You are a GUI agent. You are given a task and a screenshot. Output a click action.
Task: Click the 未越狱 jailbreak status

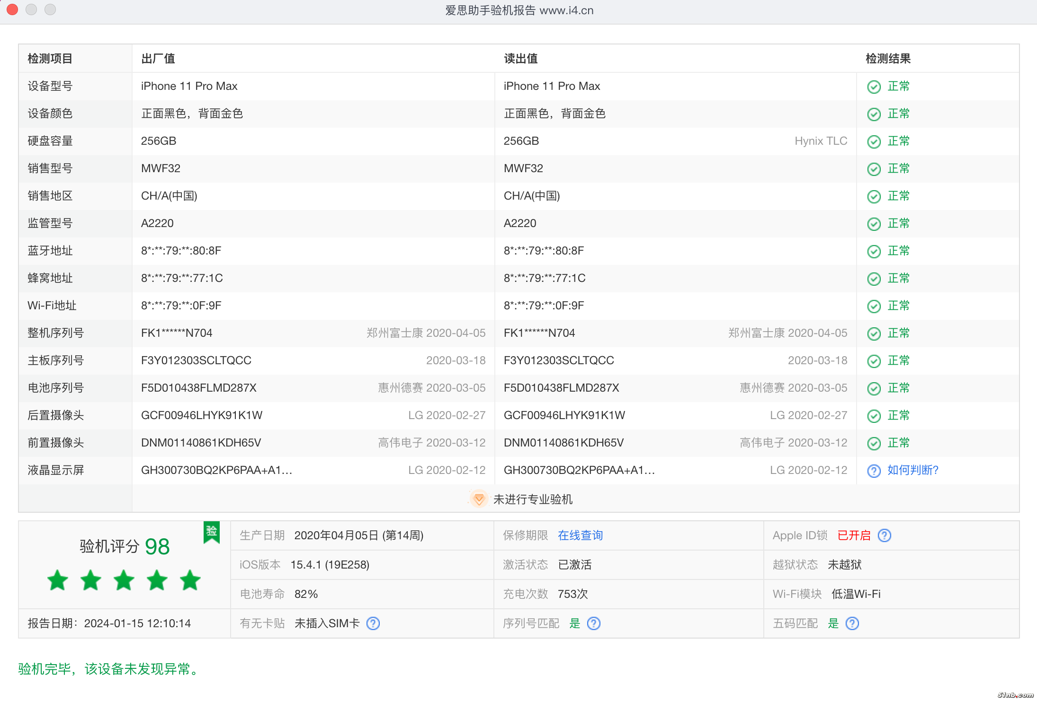[x=845, y=565]
